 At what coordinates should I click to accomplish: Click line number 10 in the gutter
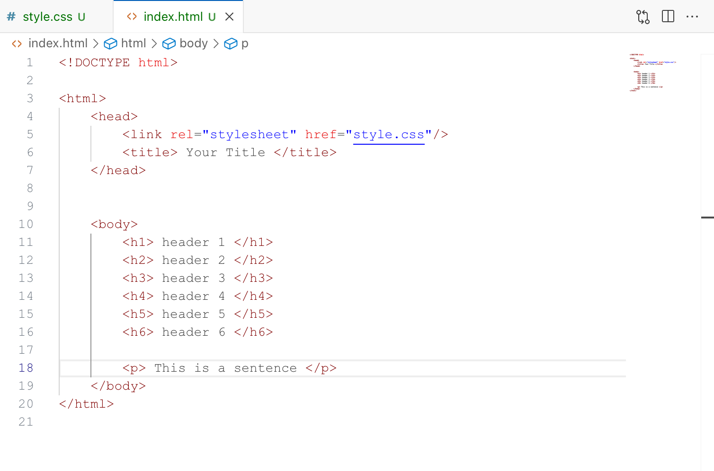[x=26, y=224]
